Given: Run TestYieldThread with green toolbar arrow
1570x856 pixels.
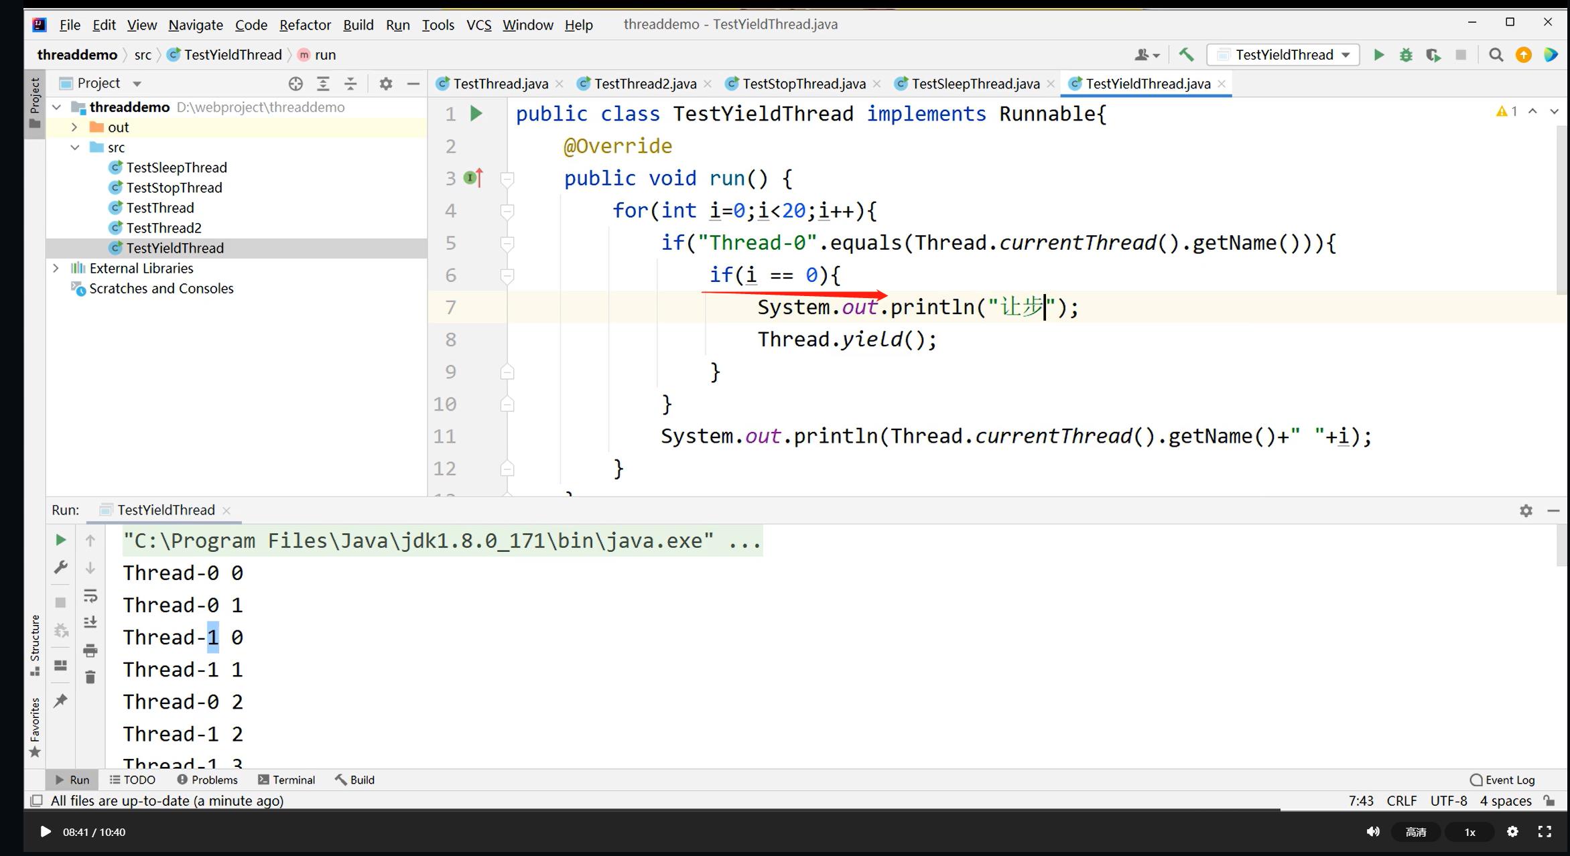Looking at the screenshot, I should pos(1378,55).
